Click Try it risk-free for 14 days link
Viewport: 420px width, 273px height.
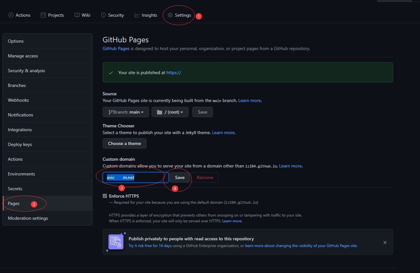tap(150, 246)
